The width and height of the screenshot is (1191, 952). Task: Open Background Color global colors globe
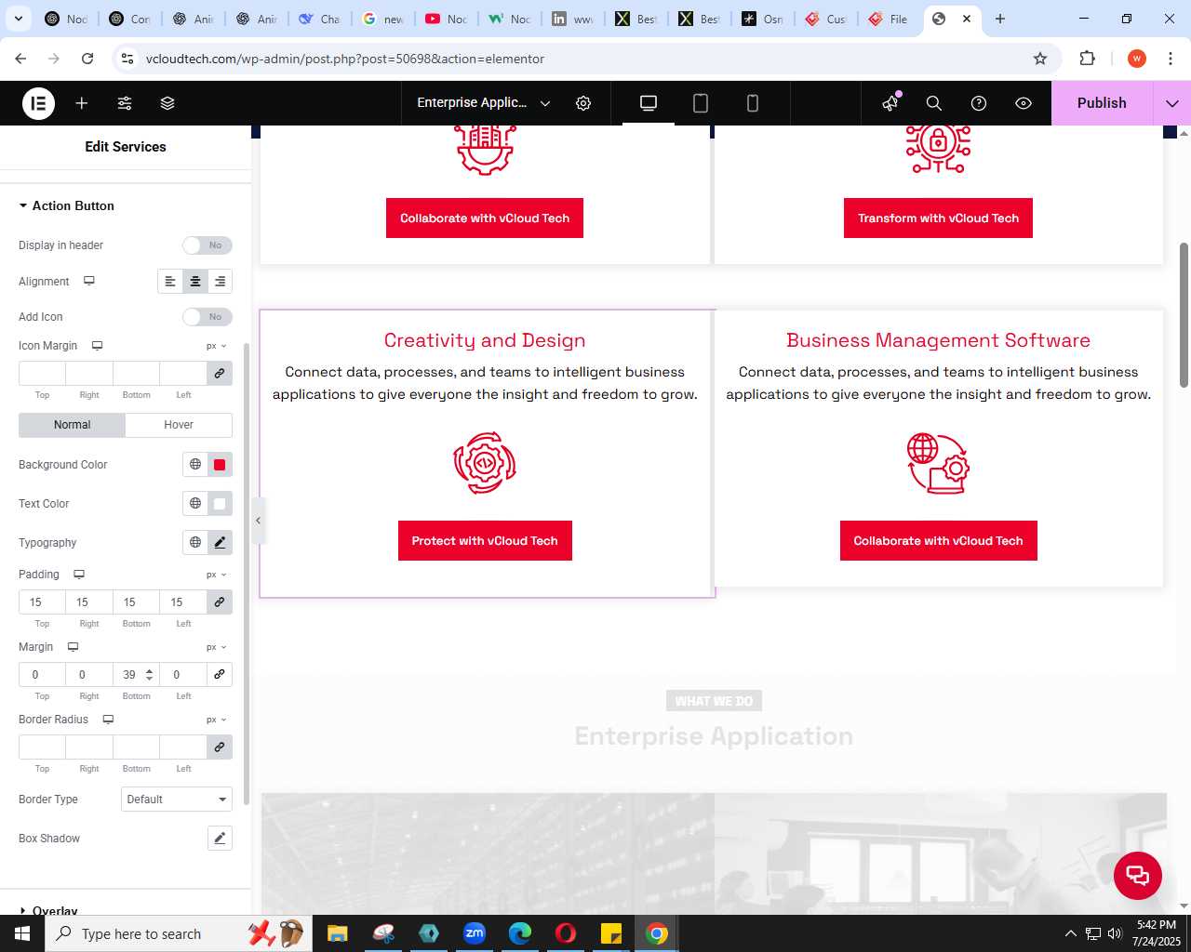coord(195,465)
